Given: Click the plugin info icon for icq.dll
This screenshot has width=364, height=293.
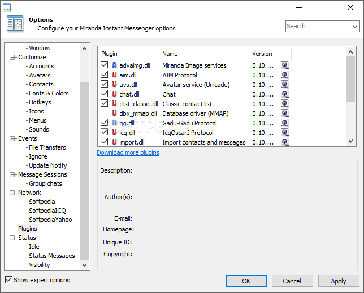Looking at the screenshot, I should 285,132.
